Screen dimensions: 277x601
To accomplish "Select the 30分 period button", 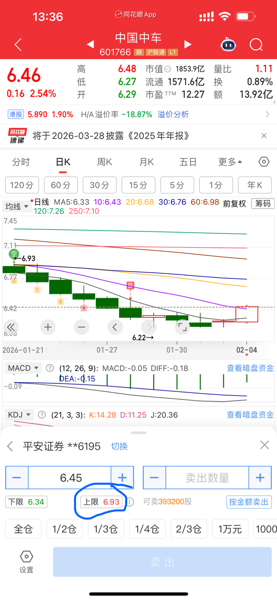I will [100, 185].
